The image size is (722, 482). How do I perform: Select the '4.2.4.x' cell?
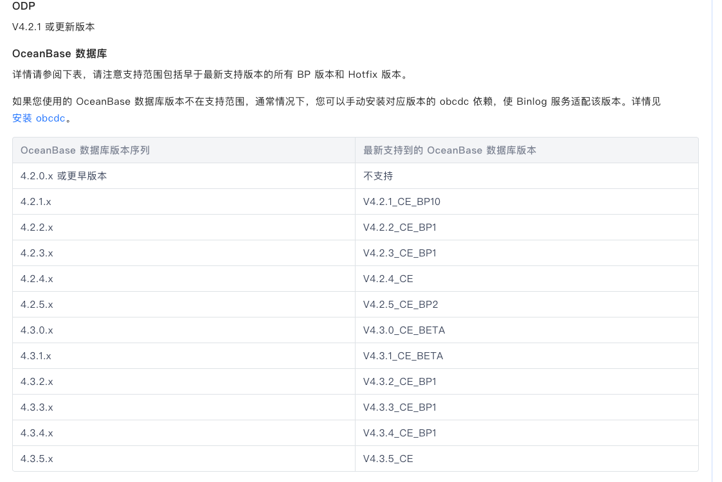pyautogui.click(x=184, y=279)
